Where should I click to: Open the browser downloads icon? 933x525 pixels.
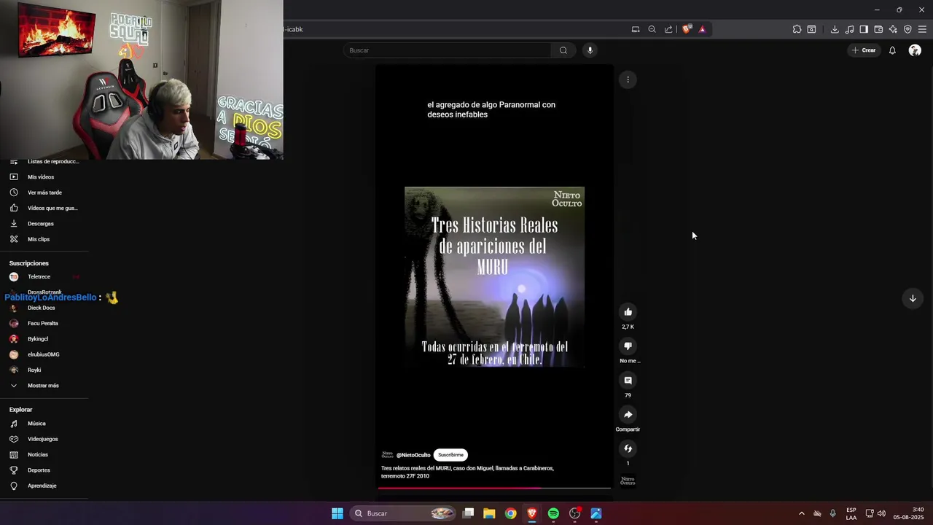pyautogui.click(x=835, y=29)
